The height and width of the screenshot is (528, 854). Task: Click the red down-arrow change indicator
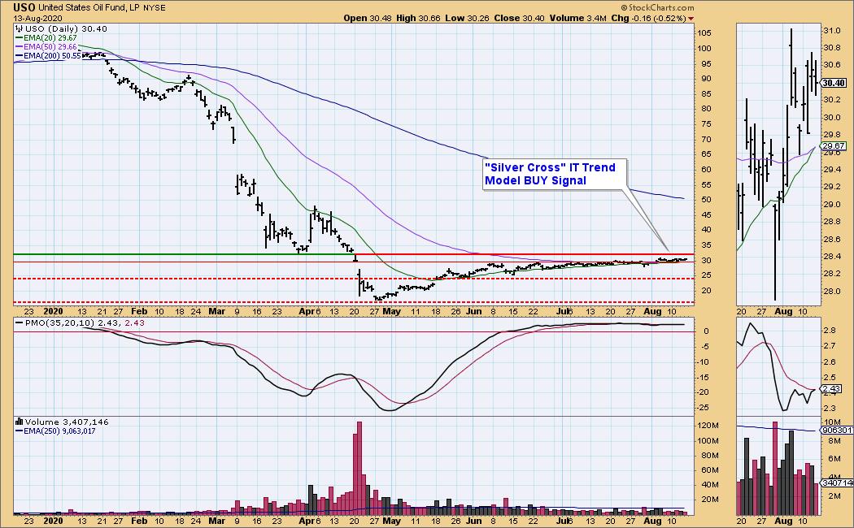691,19
